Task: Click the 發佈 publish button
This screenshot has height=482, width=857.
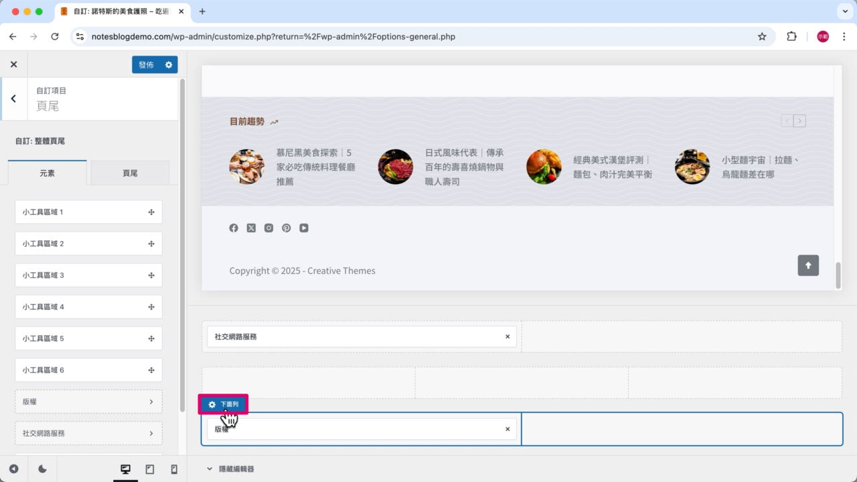Action: tap(146, 64)
